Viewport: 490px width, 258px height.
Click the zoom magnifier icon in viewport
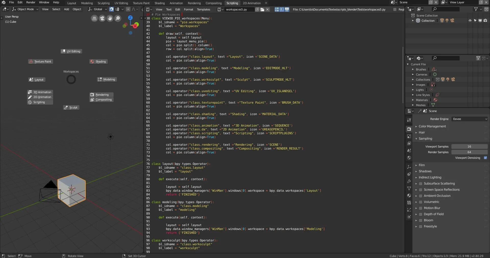(x=118, y=18)
